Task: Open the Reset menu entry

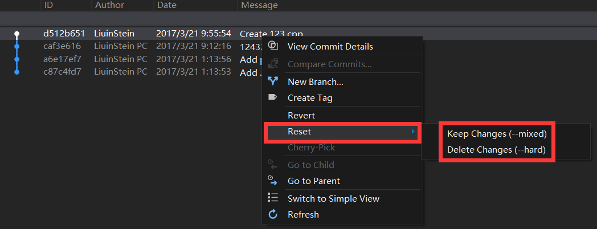Action: [300, 132]
